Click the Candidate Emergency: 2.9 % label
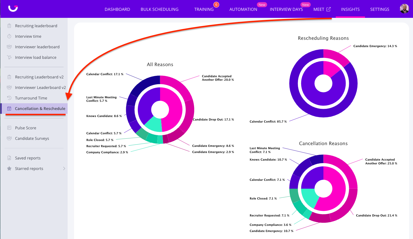 213,152
